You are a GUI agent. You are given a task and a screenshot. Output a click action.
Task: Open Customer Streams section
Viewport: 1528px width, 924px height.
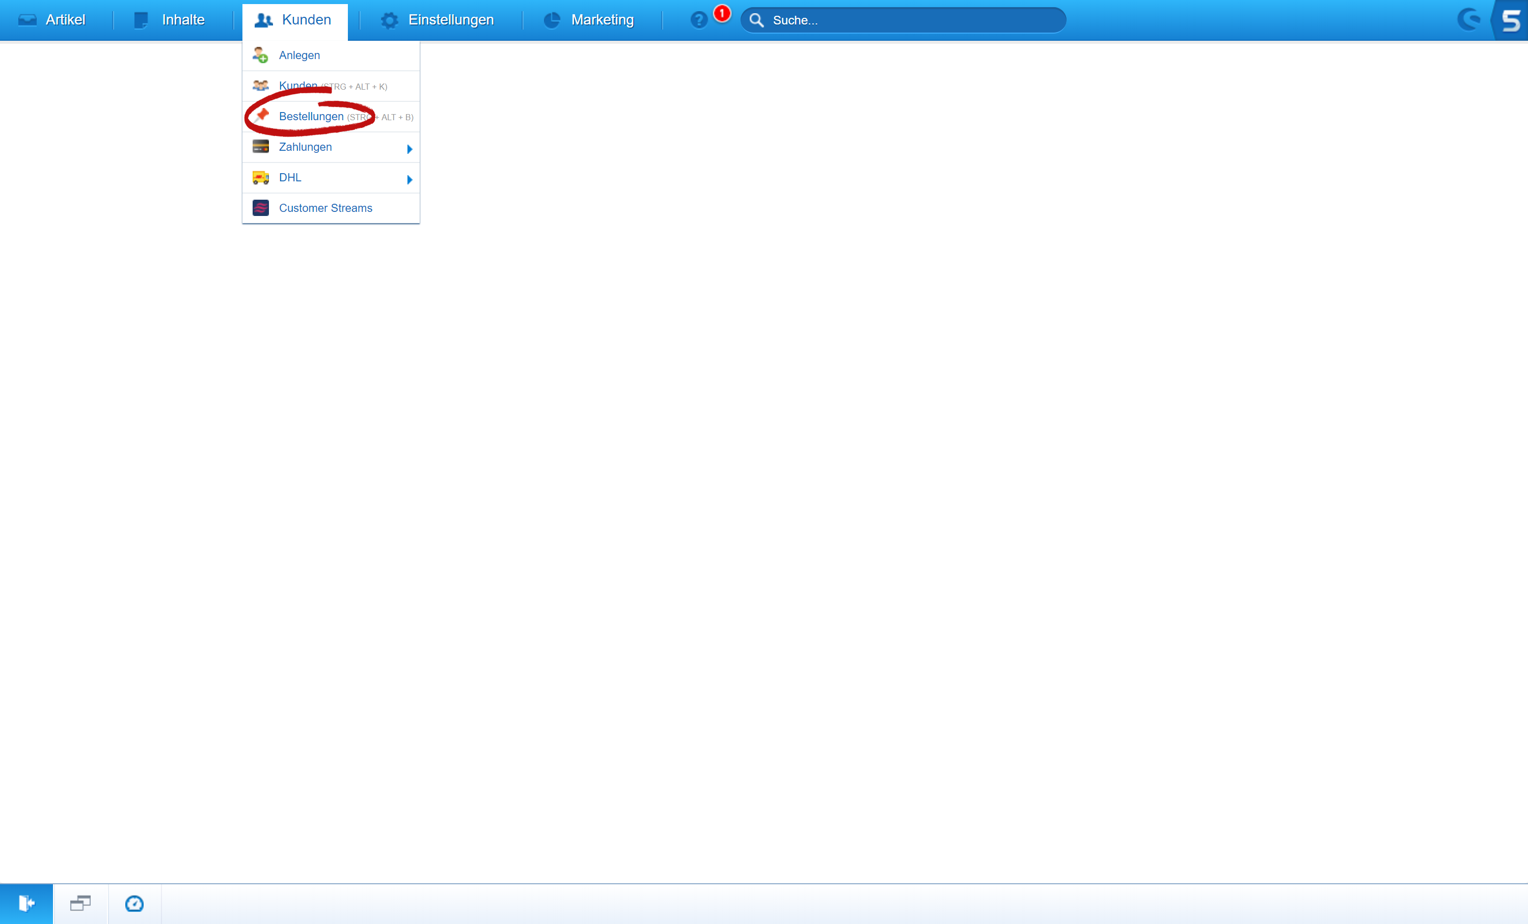[x=325, y=207]
